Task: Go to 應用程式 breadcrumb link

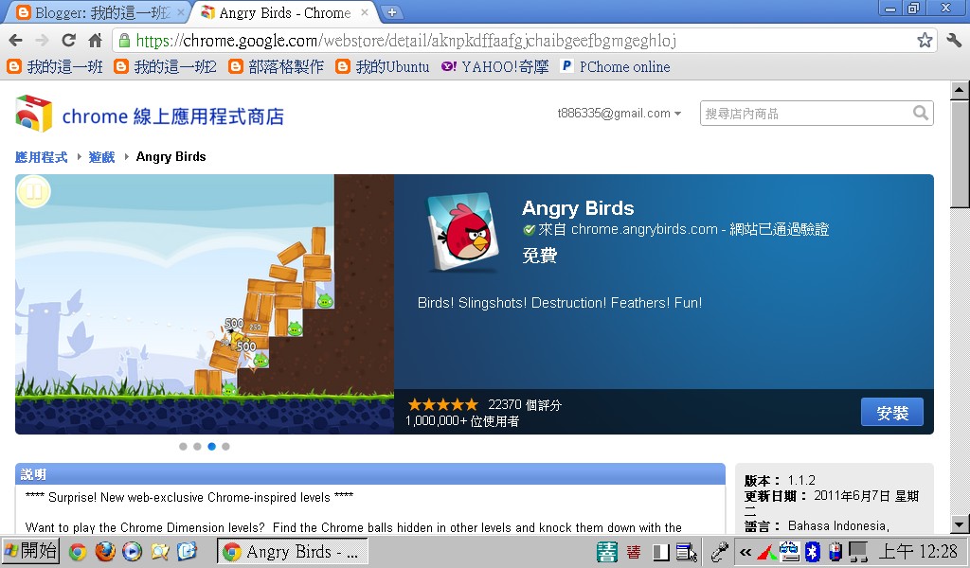Action: point(42,157)
